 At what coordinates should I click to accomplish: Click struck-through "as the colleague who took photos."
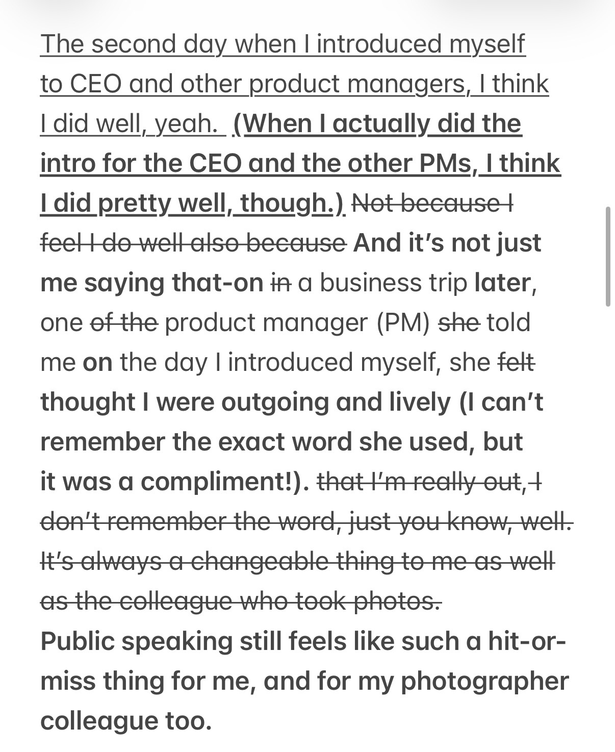point(241,601)
